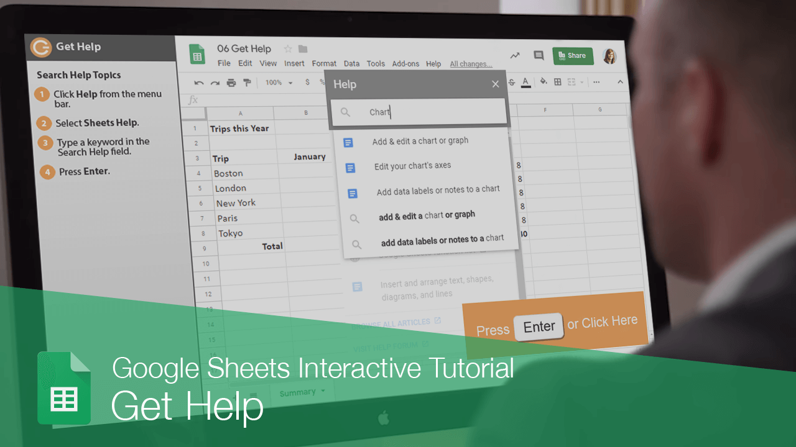796x447 pixels.
Task: Open the Summary sheet tab dropdown arrow
Action: pos(324,392)
